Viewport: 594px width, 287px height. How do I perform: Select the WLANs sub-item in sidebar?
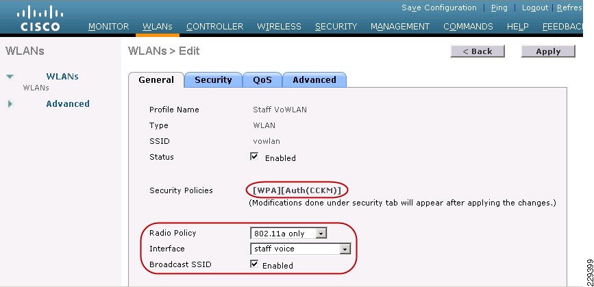click(x=36, y=88)
